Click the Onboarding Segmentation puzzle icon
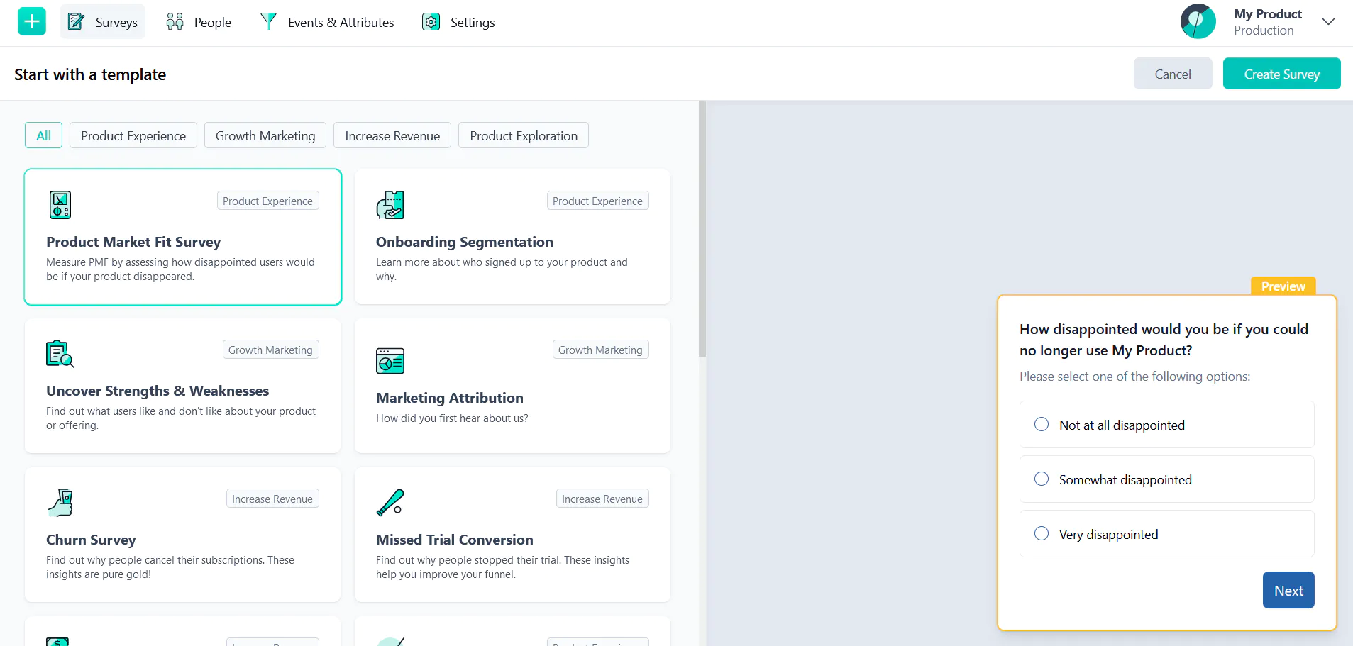 [x=390, y=205]
